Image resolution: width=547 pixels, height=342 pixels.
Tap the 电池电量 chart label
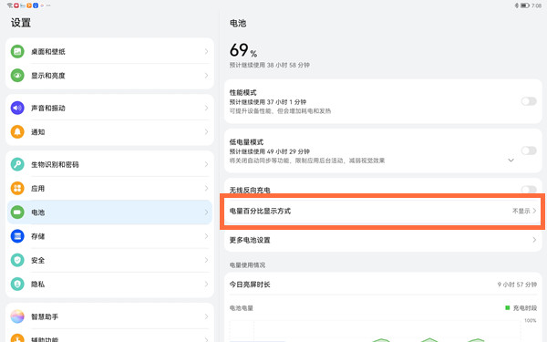click(x=241, y=308)
